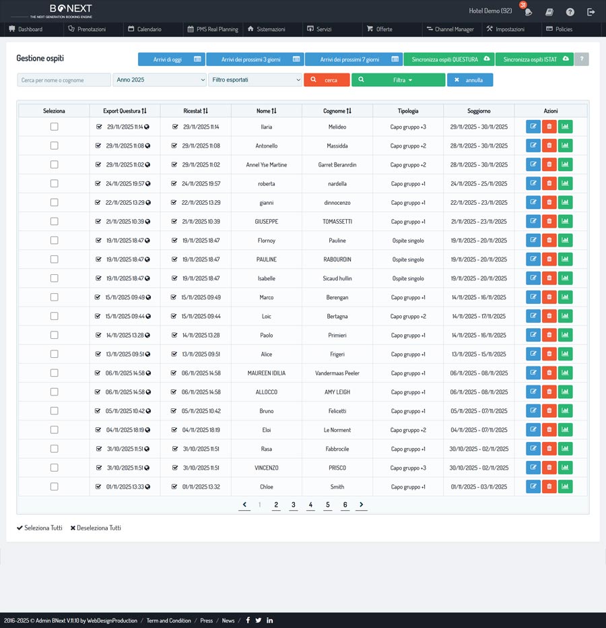Click the name or surname search field
The width and height of the screenshot is (606, 628).
click(x=64, y=80)
